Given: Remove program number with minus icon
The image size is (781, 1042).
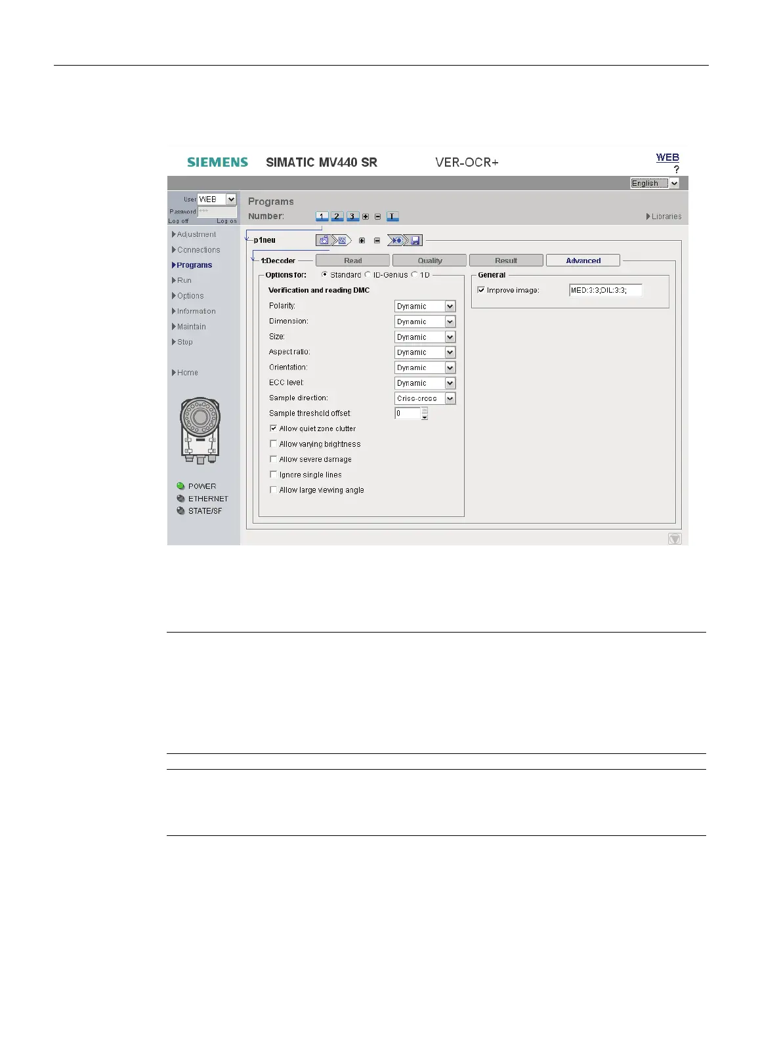Looking at the screenshot, I should click(x=377, y=217).
